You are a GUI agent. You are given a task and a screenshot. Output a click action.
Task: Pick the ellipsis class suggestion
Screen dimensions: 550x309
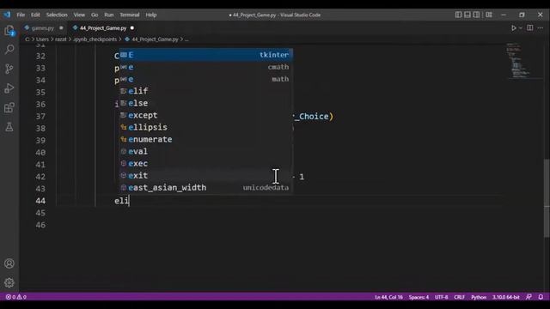[205, 127]
